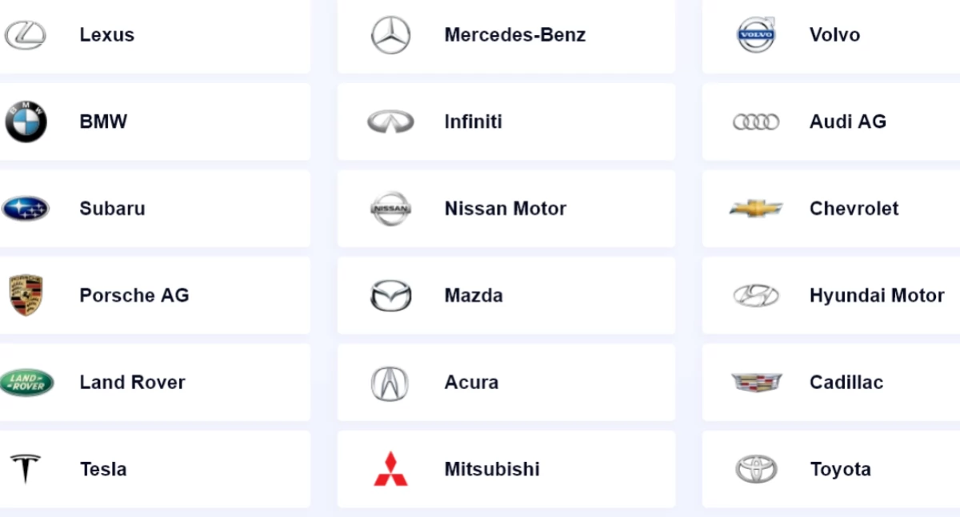The width and height of the screenshot is (960, 517).
Task: Open the Infiniti brand link
Action: coord(473,121)
